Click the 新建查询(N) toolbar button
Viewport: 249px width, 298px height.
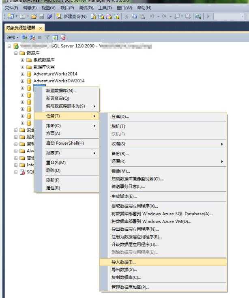(x=72, y=17)
